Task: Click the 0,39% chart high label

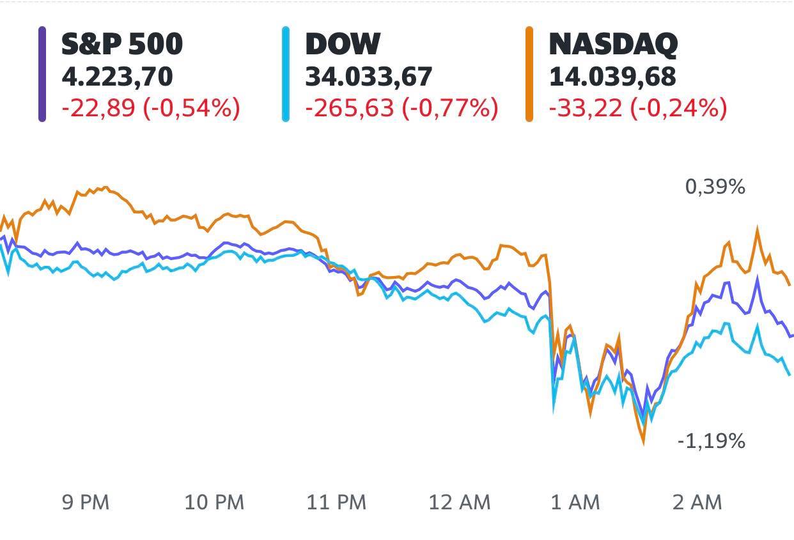Action: click(715, 187)
